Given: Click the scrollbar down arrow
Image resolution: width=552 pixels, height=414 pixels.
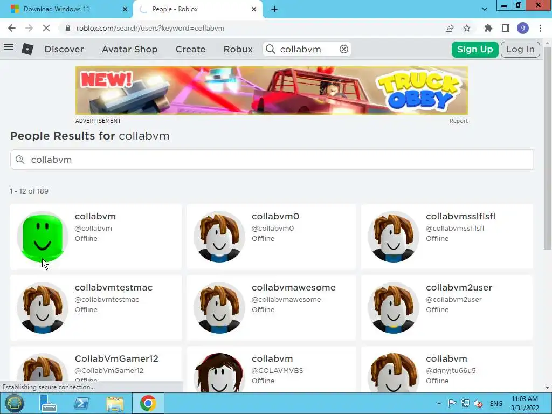Looking at the screenshot, I should coord(547,388).
